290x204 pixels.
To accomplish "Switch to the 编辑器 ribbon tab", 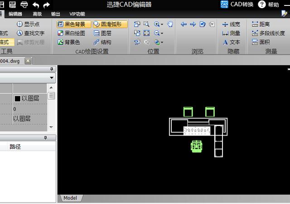I will click(x=15, y=14).
